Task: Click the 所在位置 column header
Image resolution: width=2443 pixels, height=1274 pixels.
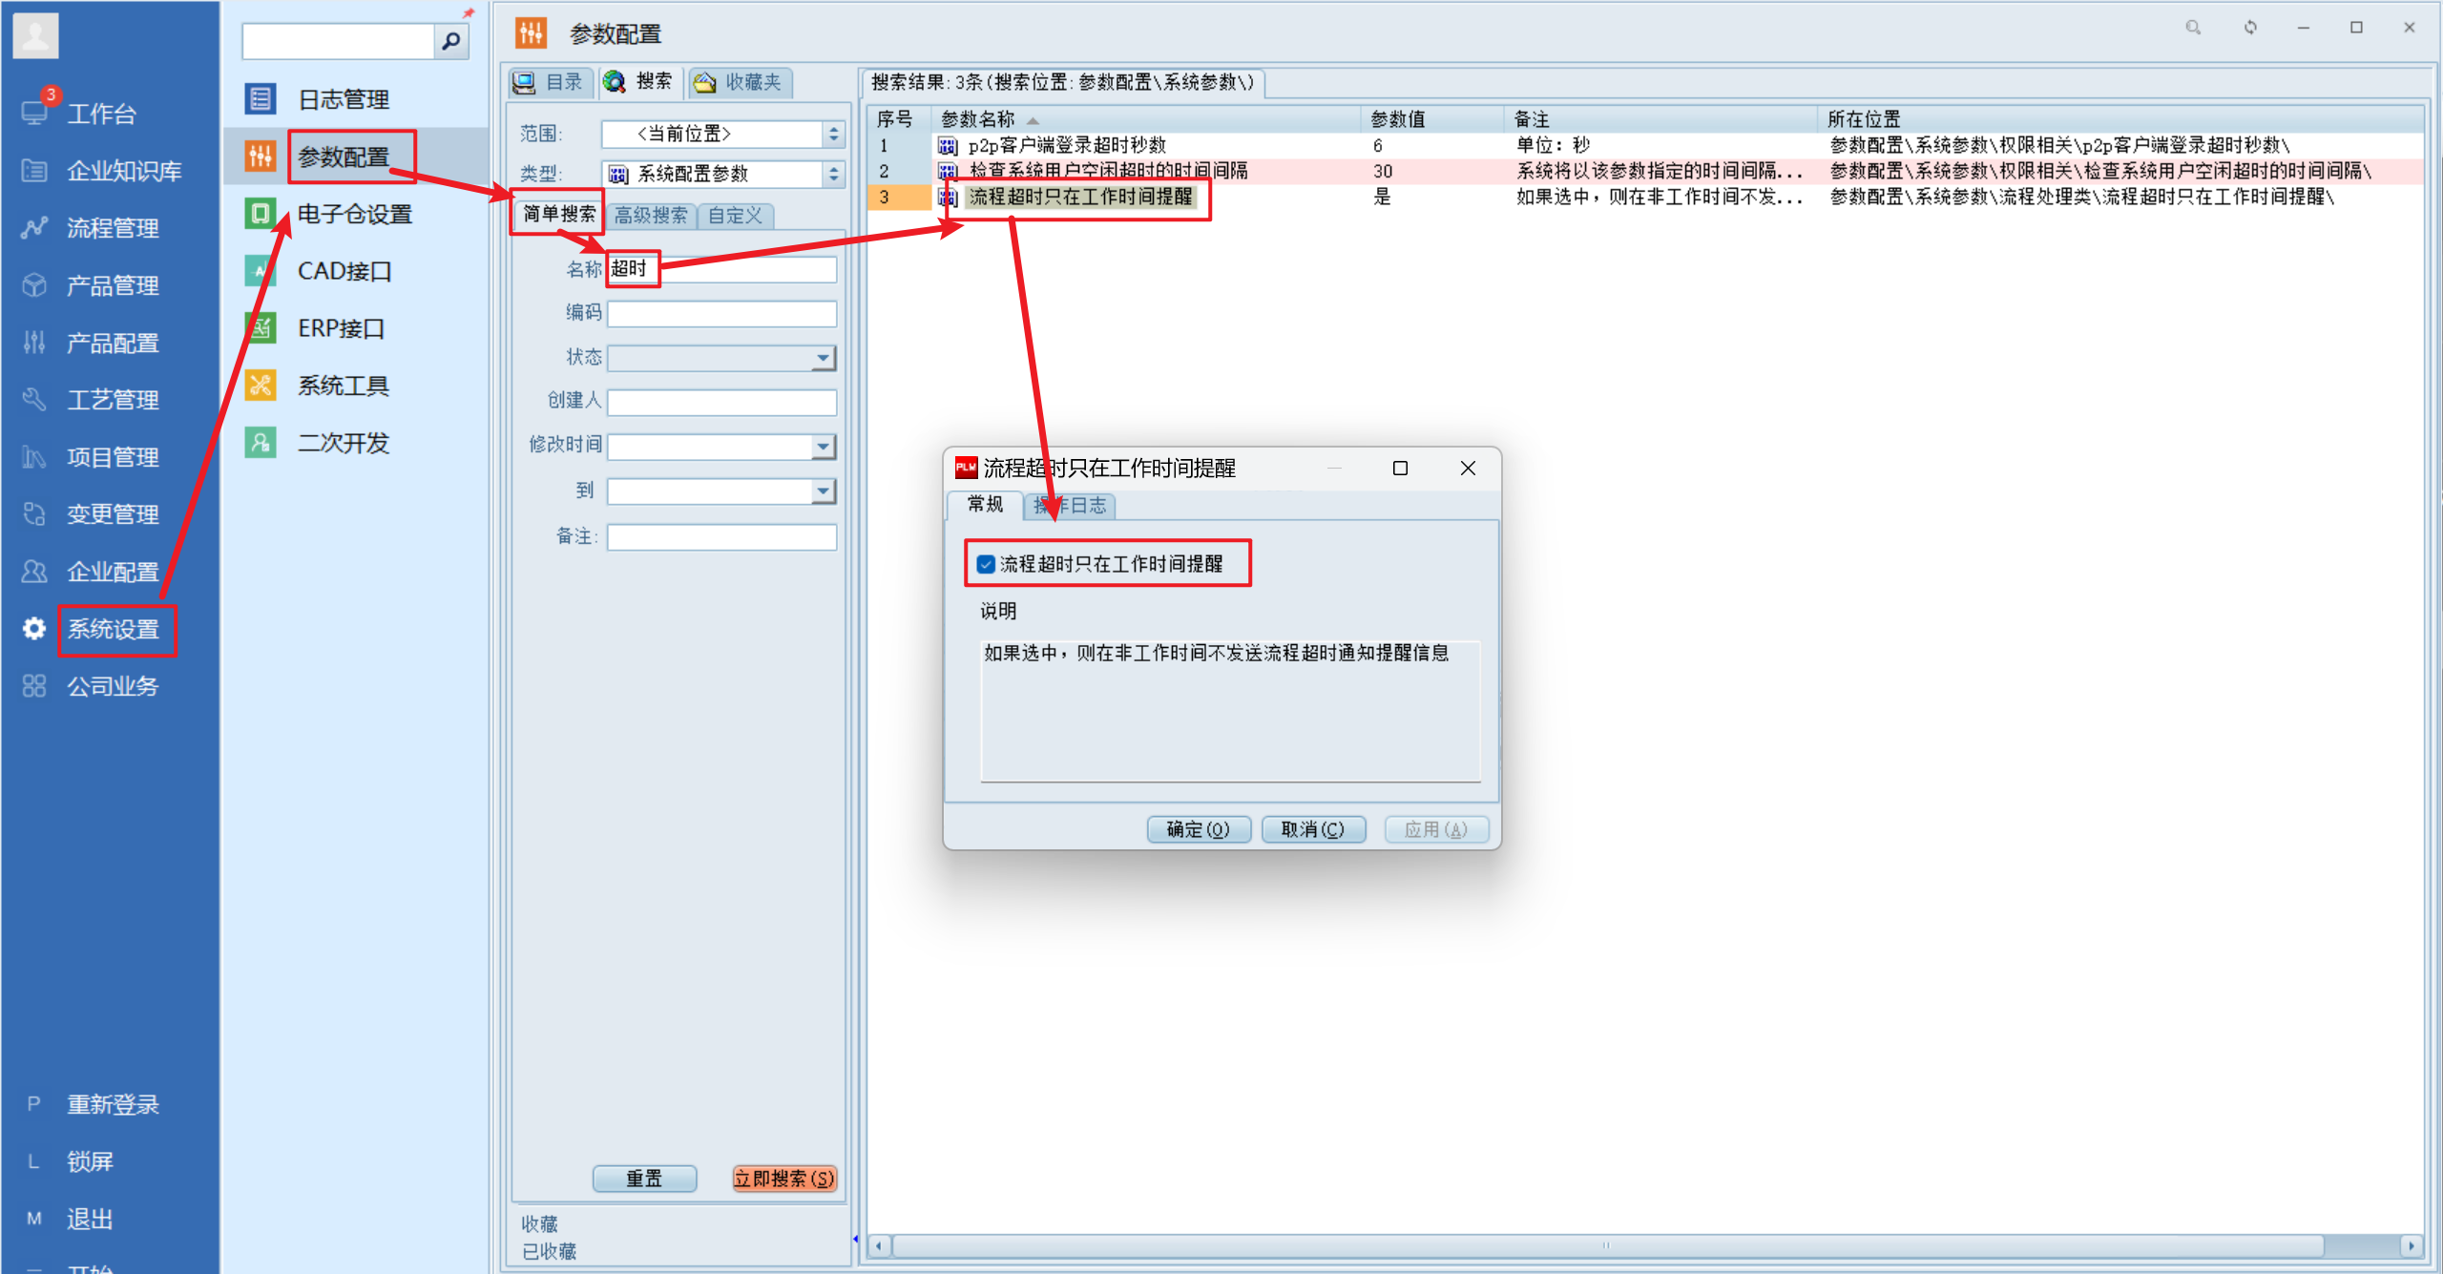Action: tap(2119, 119)
